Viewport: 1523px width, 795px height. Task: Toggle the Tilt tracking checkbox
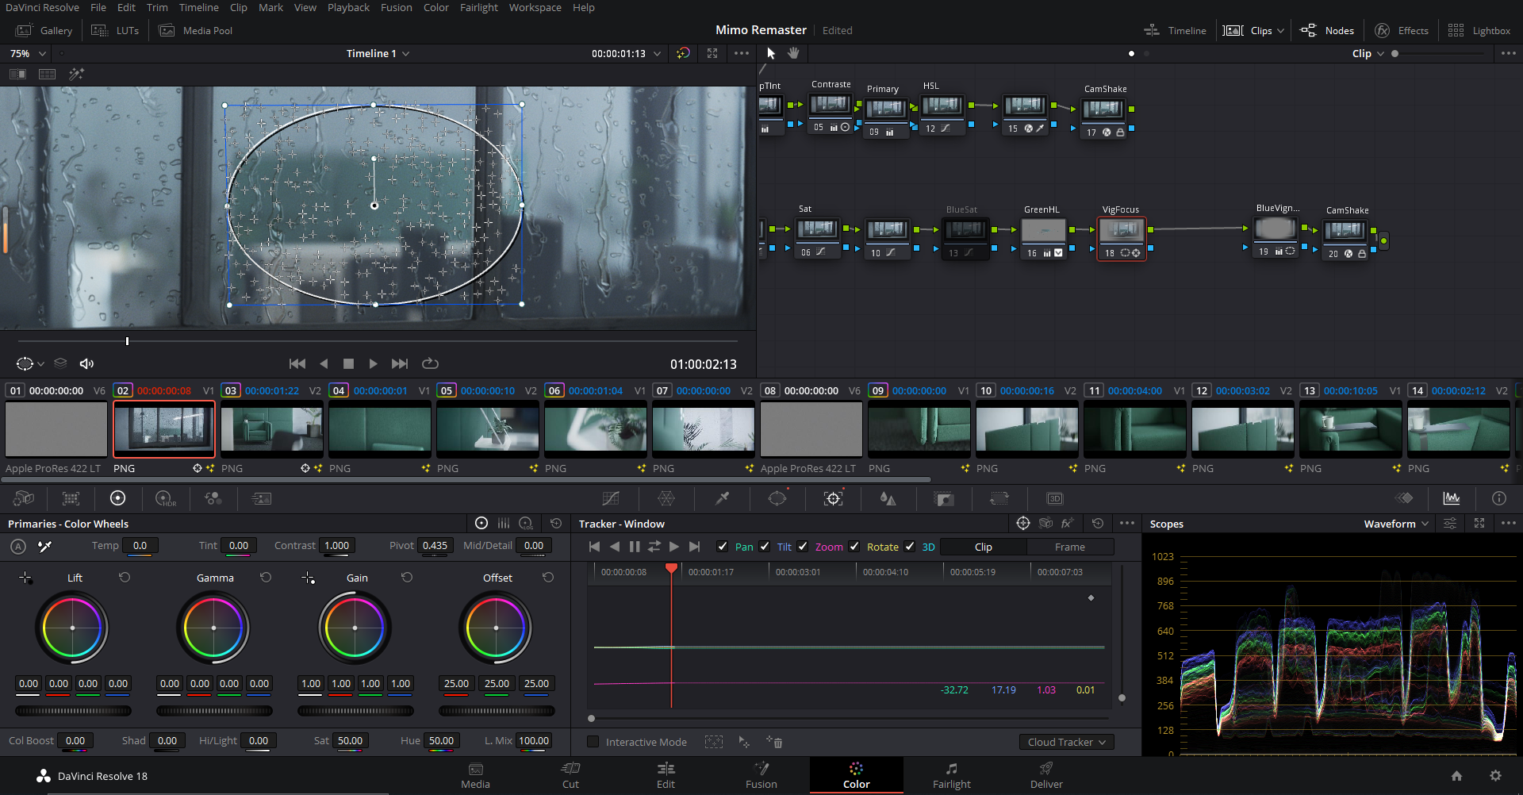[x=765, y=547]
